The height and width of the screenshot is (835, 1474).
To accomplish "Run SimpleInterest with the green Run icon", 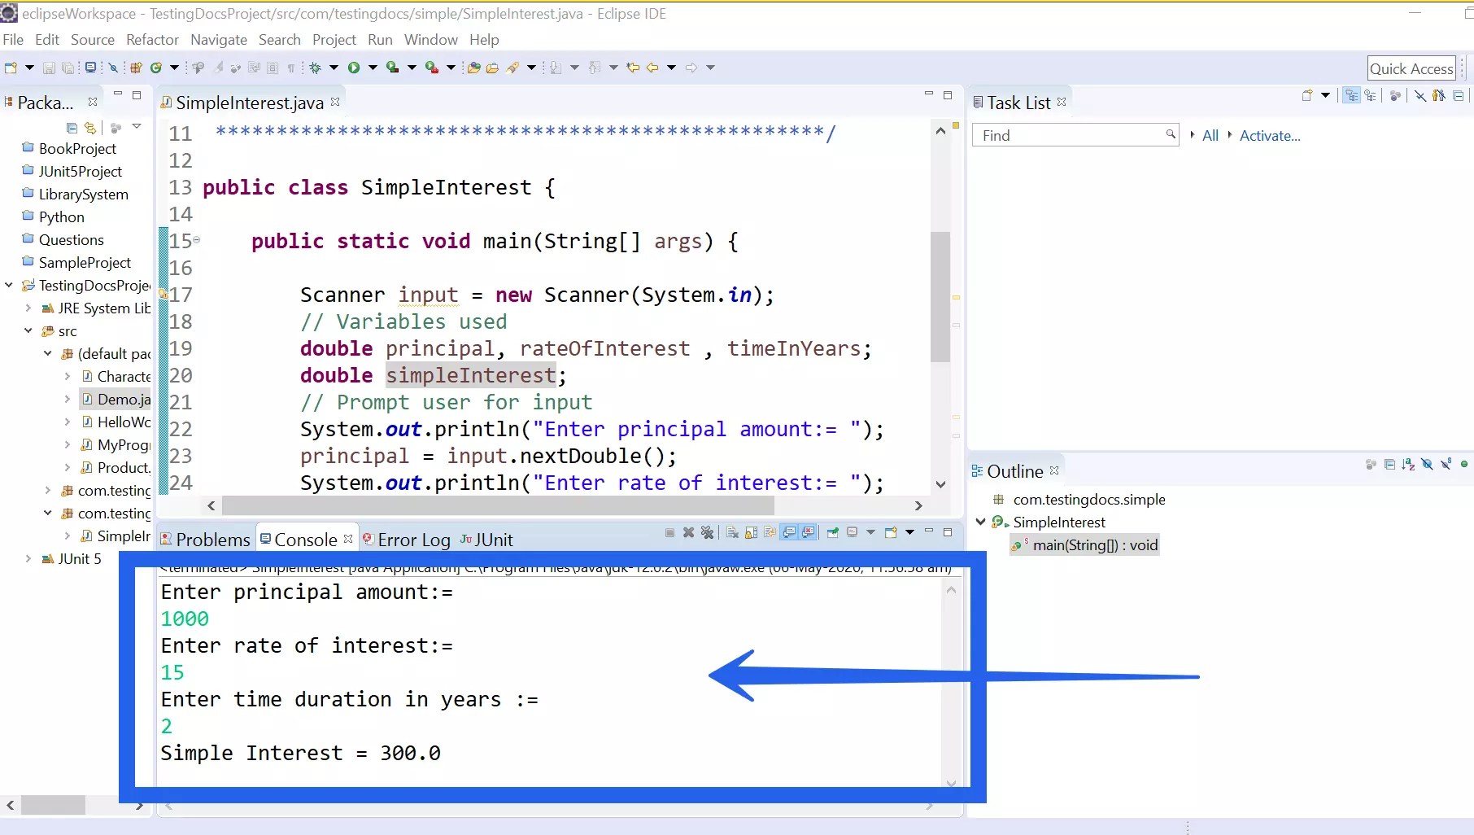I will pyautogui.click(x=354, y=68).
